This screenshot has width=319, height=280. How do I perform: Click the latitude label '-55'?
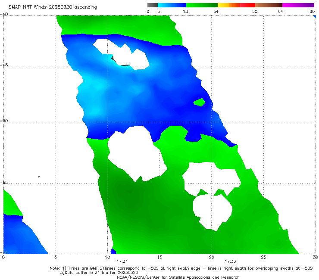coord(4,182)
